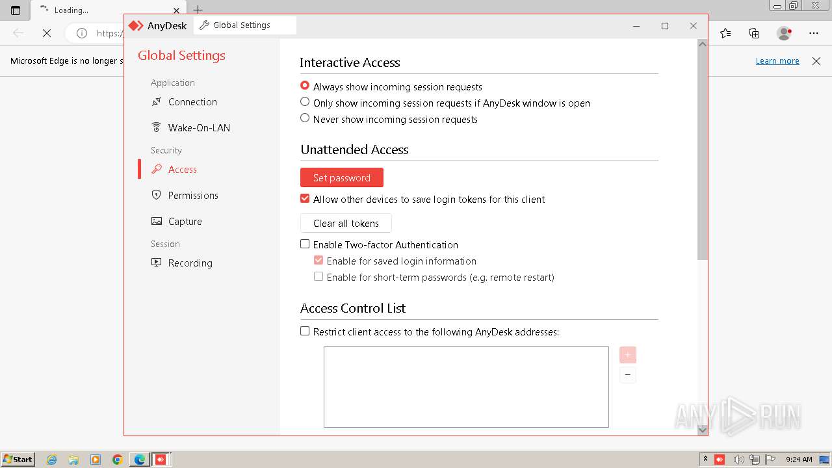The height and width of the screenshot is (468, 832).
Task: Click Edge profile avatar icon
Action: pyautogui.click(x=784, y=32)
